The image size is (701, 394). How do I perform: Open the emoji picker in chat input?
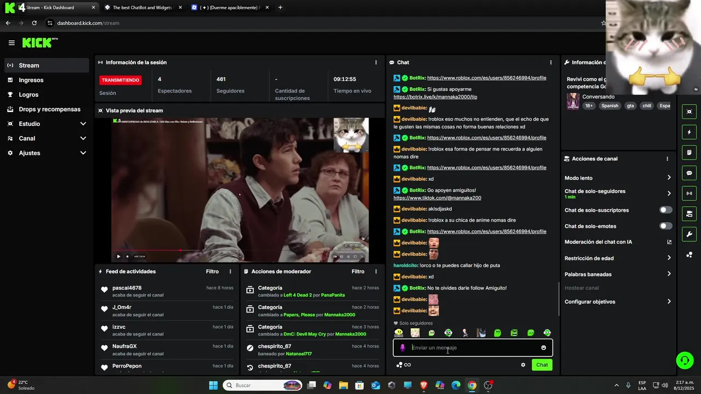click(x=543, y=347)
